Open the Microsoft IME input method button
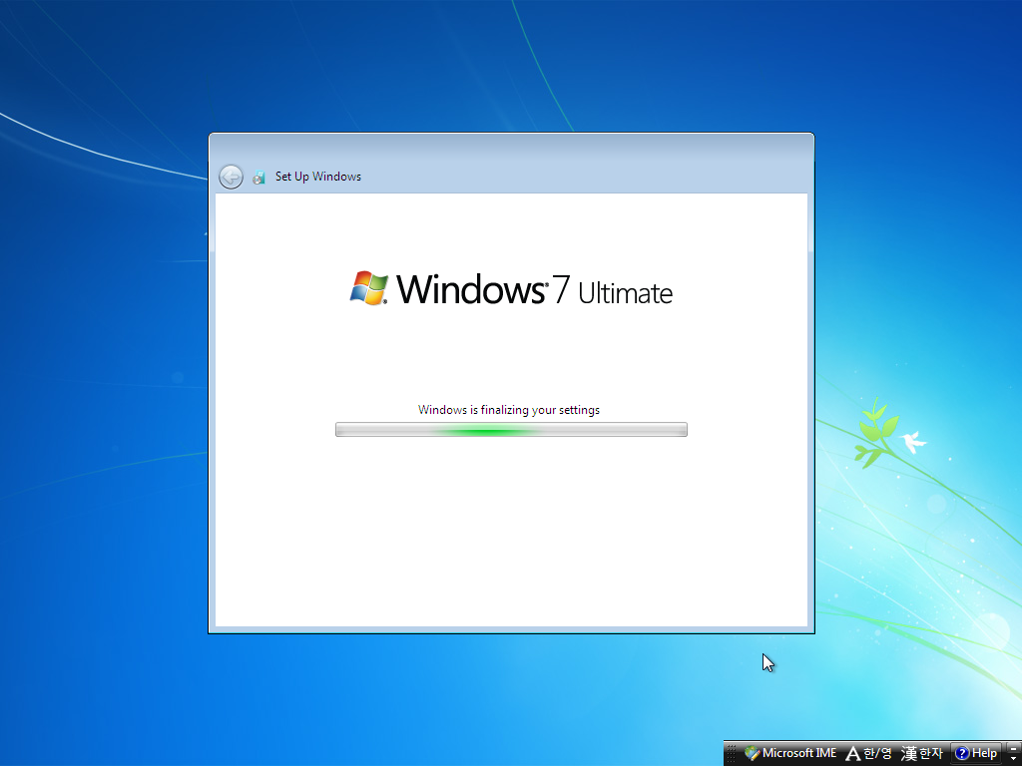Viewport: 1022px width, 766px height. pos(790,754)
